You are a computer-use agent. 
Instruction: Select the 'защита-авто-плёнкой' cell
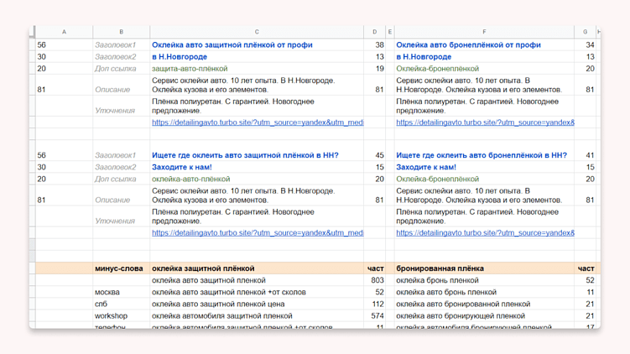[190, 69]
